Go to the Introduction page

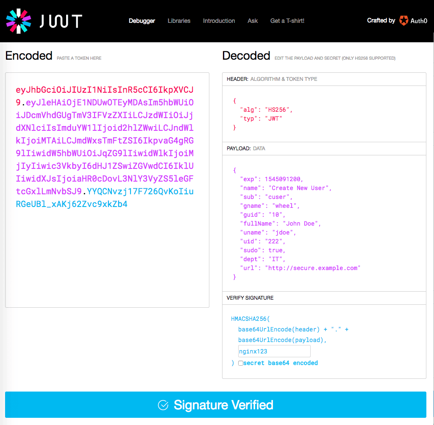pyautogui.click(x=219, y=21)
